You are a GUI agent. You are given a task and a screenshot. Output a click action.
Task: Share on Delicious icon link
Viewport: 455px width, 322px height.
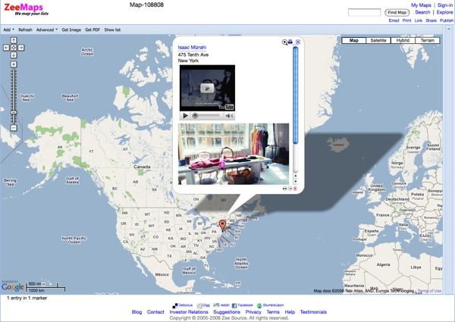183,305
